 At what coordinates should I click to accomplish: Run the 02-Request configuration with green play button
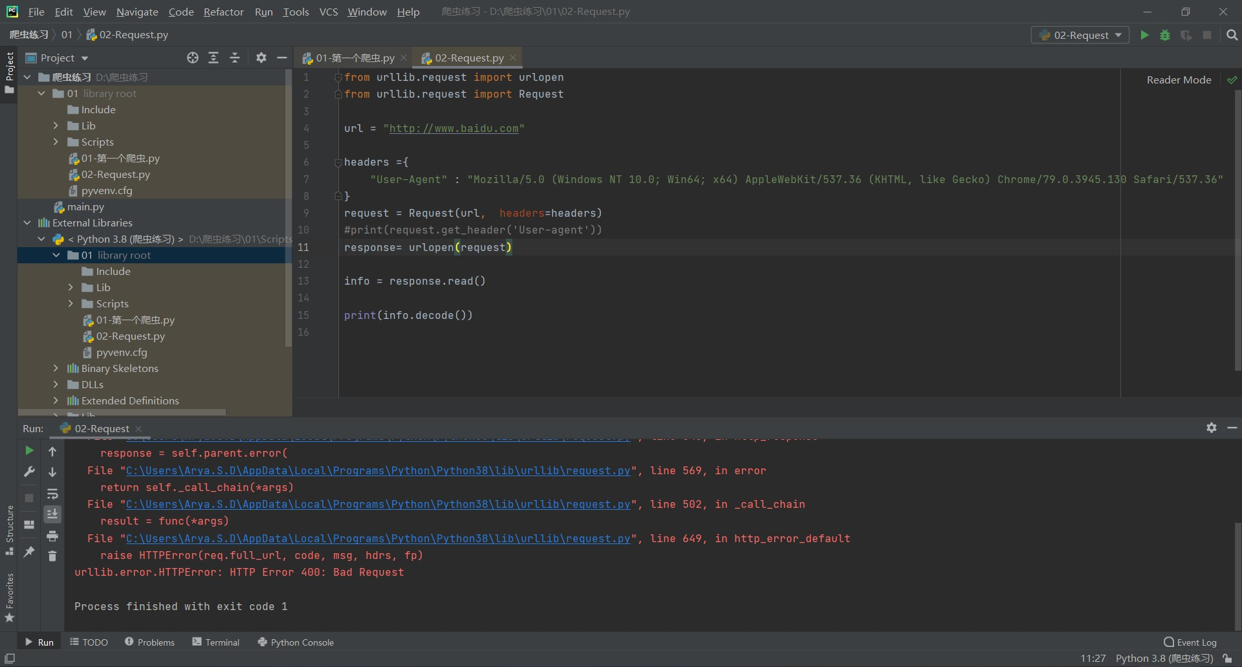pos(1144,35)
